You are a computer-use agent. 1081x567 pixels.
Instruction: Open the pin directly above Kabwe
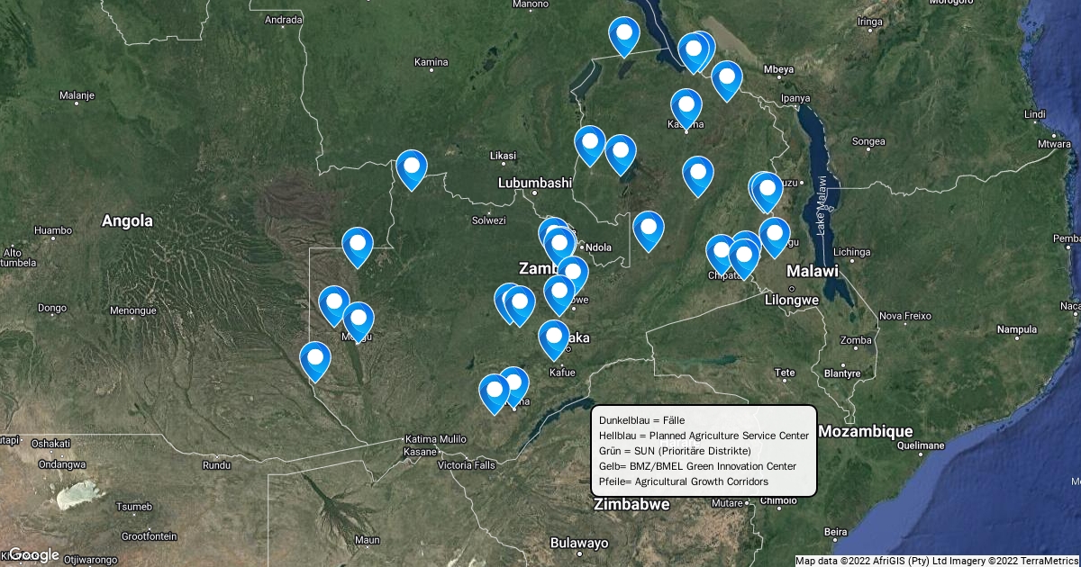pos(559,292)
